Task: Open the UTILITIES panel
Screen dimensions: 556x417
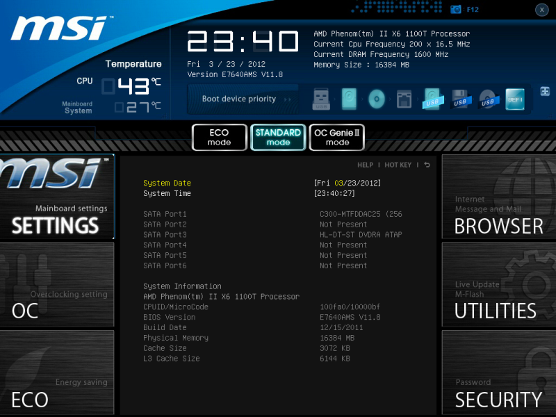Action: coord(498,284)
